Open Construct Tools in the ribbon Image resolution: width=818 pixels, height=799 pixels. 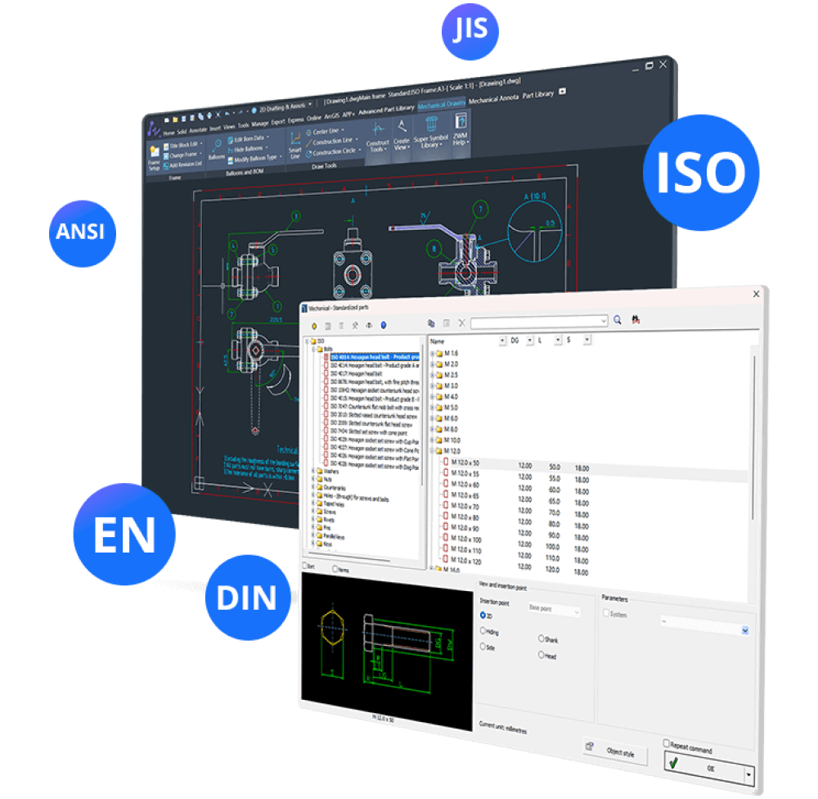tap(377, 137)
